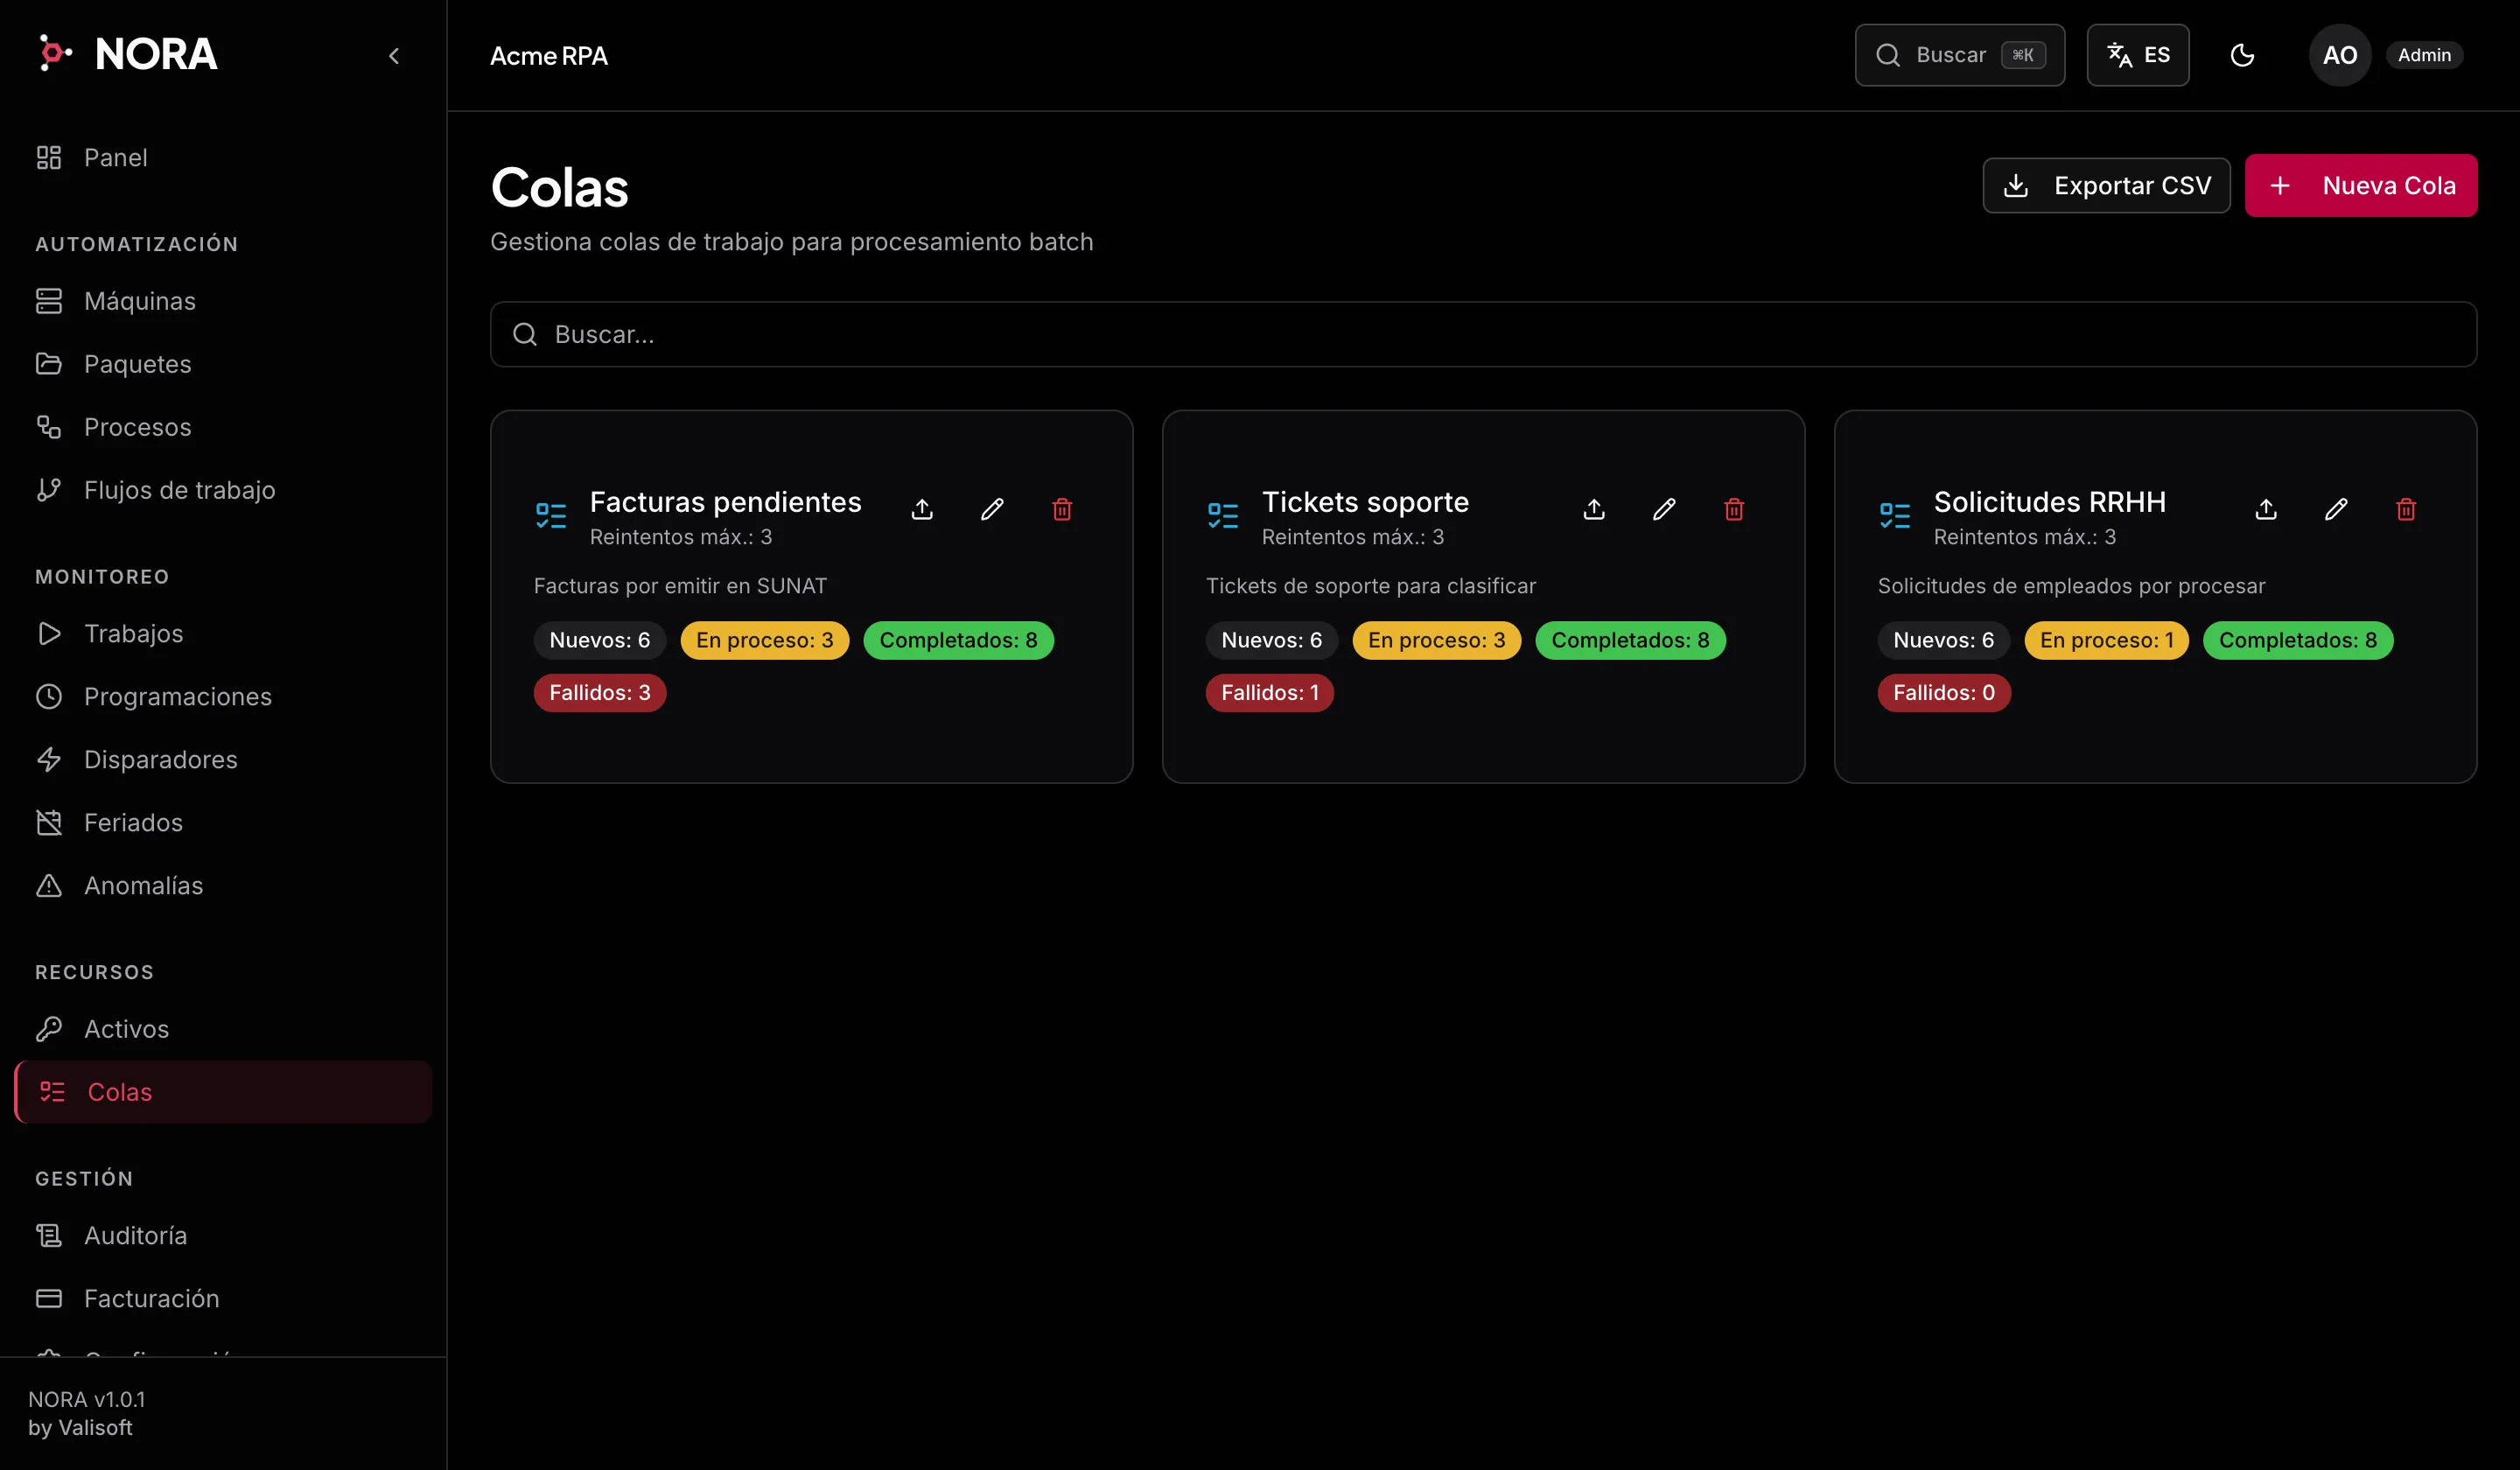
Task: Delete the Tickets soporte queue
Action: (x=1734, y=510)
